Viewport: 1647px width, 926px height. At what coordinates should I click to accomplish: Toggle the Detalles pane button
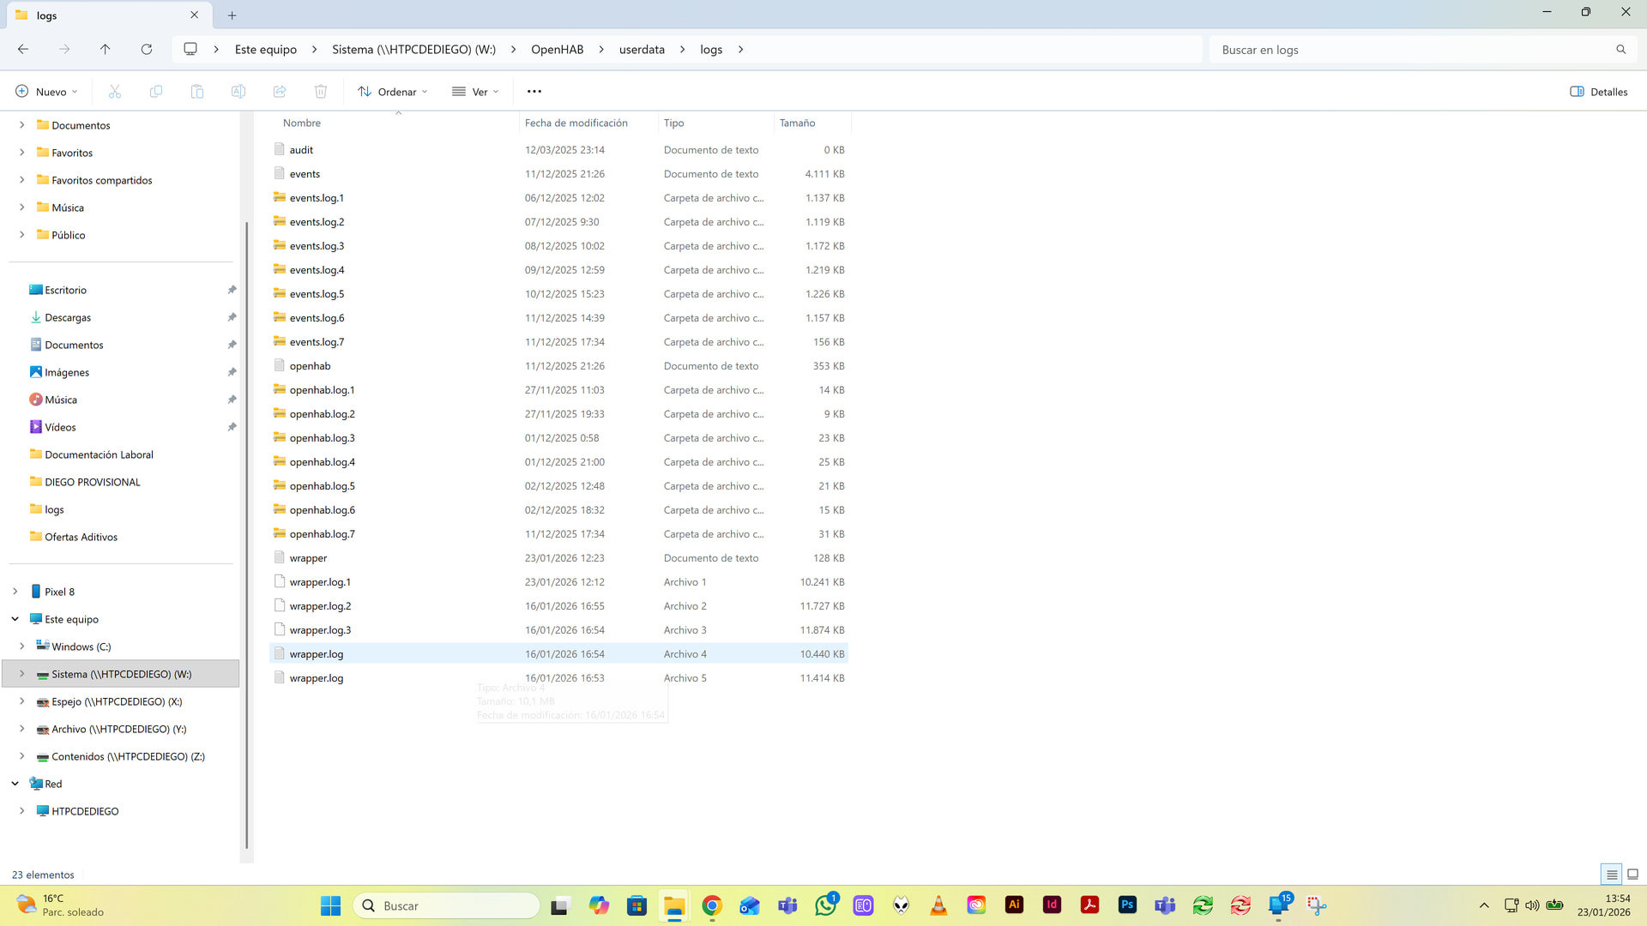pyautogui.click(x=1599, y=92)
